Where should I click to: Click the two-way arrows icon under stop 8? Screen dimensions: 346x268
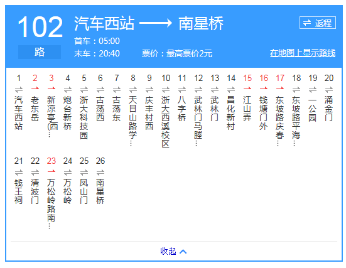click(x=133, y=90)
